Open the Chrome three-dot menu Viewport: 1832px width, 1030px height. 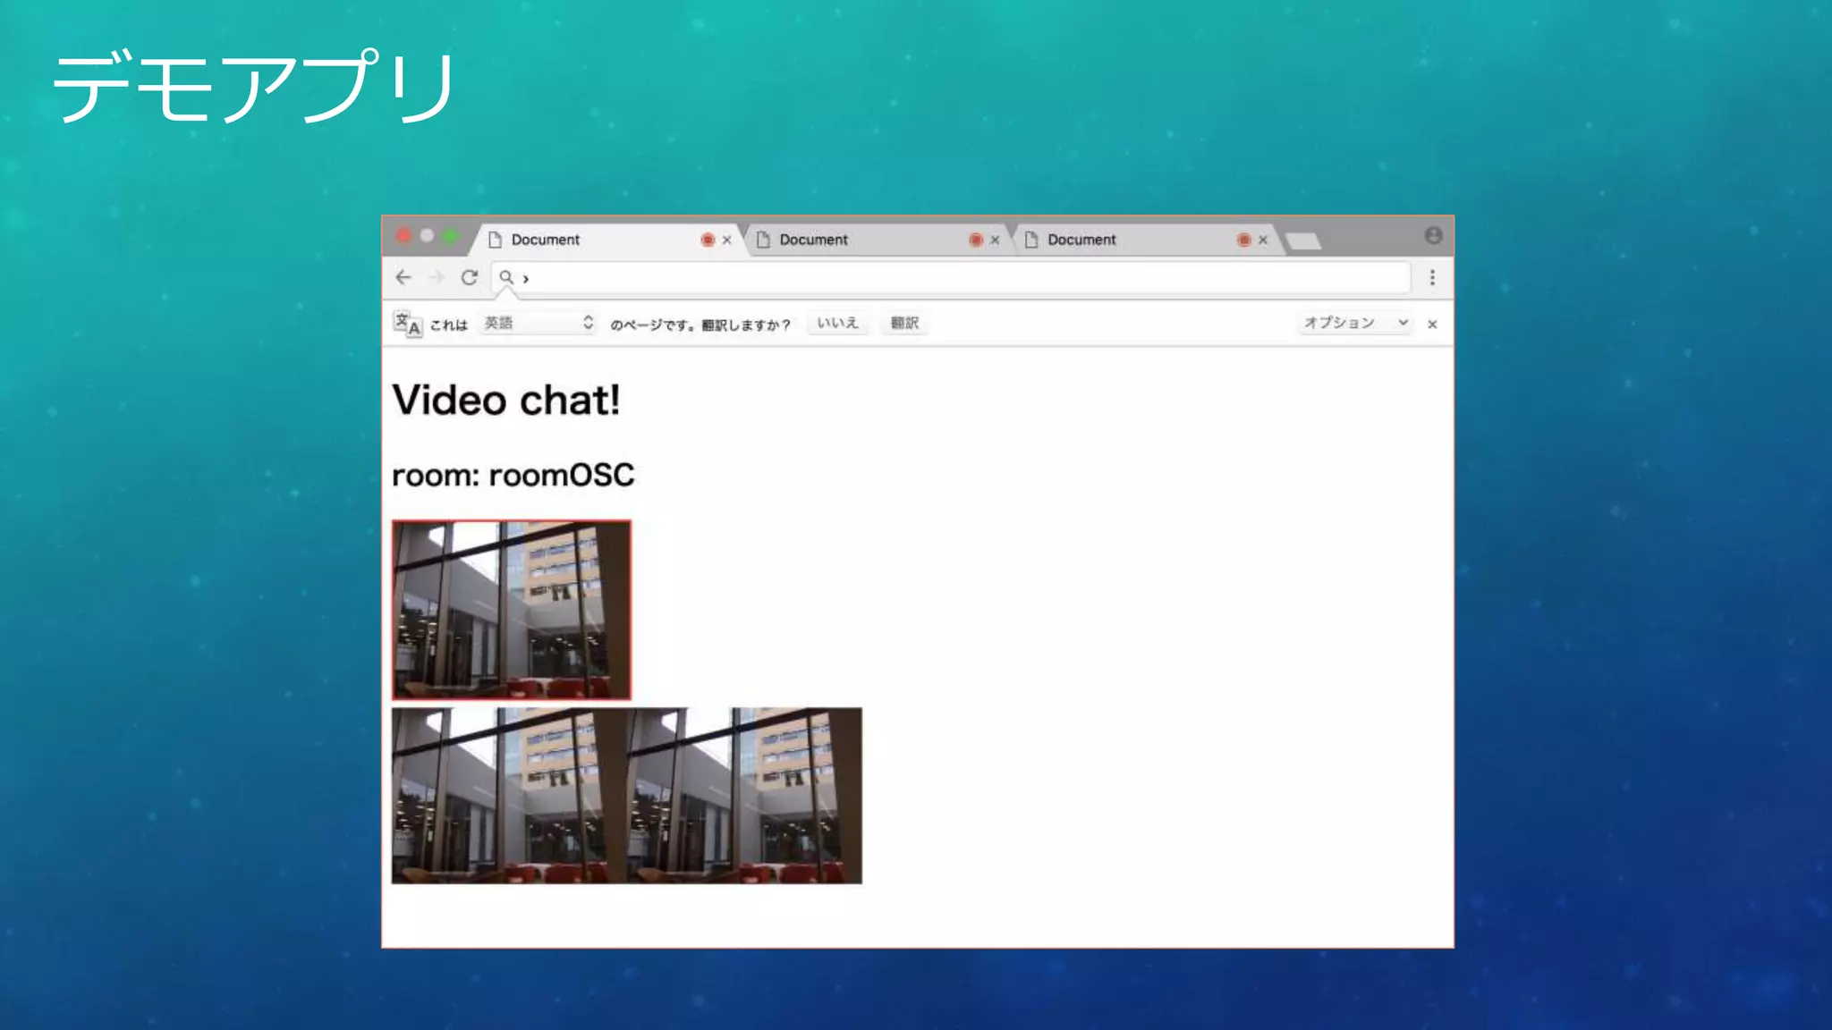[x=1432, y=278]
